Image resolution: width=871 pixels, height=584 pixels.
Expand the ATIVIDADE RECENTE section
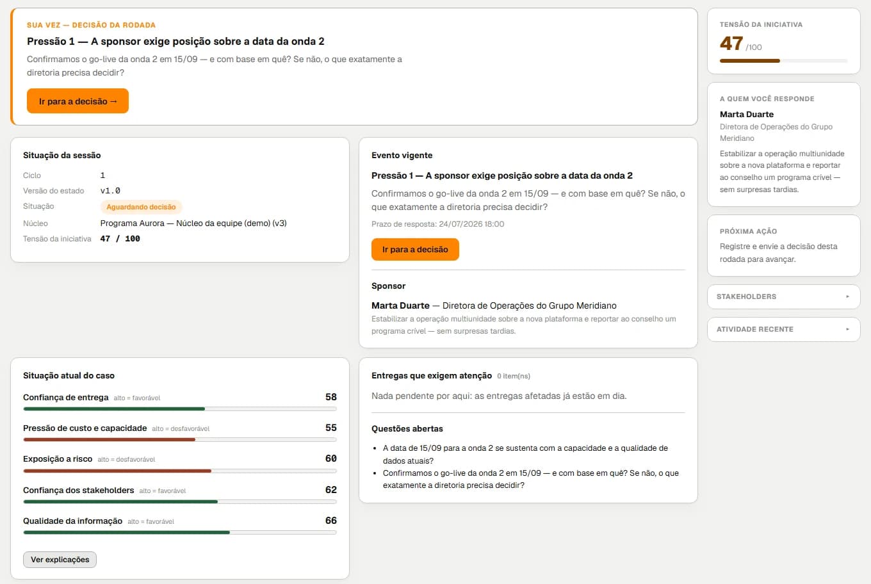coord(783,329)
